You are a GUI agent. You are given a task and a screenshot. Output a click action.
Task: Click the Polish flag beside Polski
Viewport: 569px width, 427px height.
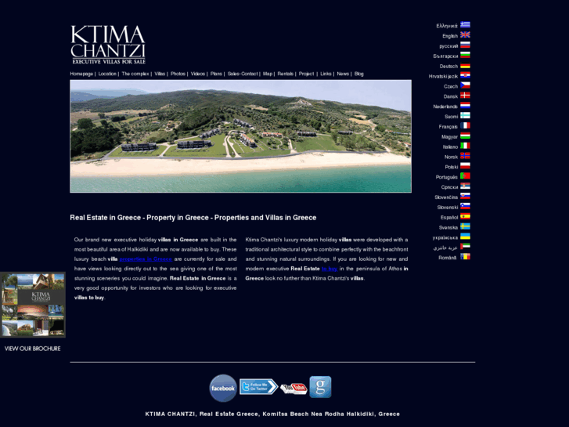(x=465, y=166)
